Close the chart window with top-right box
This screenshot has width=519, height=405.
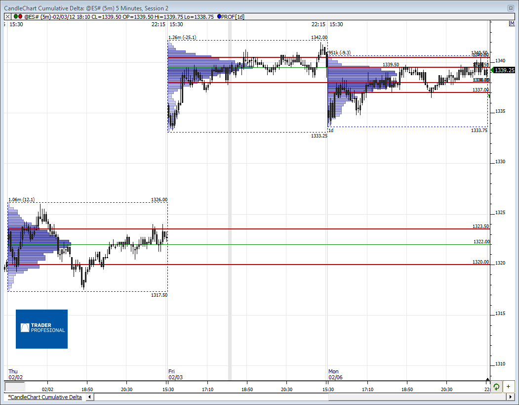[x=511, y=8]
